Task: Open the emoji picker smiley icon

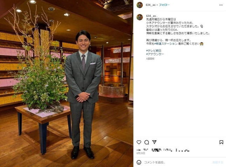Action: point(139,162)
